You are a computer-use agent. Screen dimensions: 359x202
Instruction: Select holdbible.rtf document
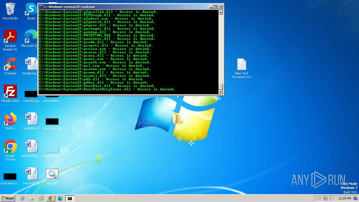coord(31,121)
